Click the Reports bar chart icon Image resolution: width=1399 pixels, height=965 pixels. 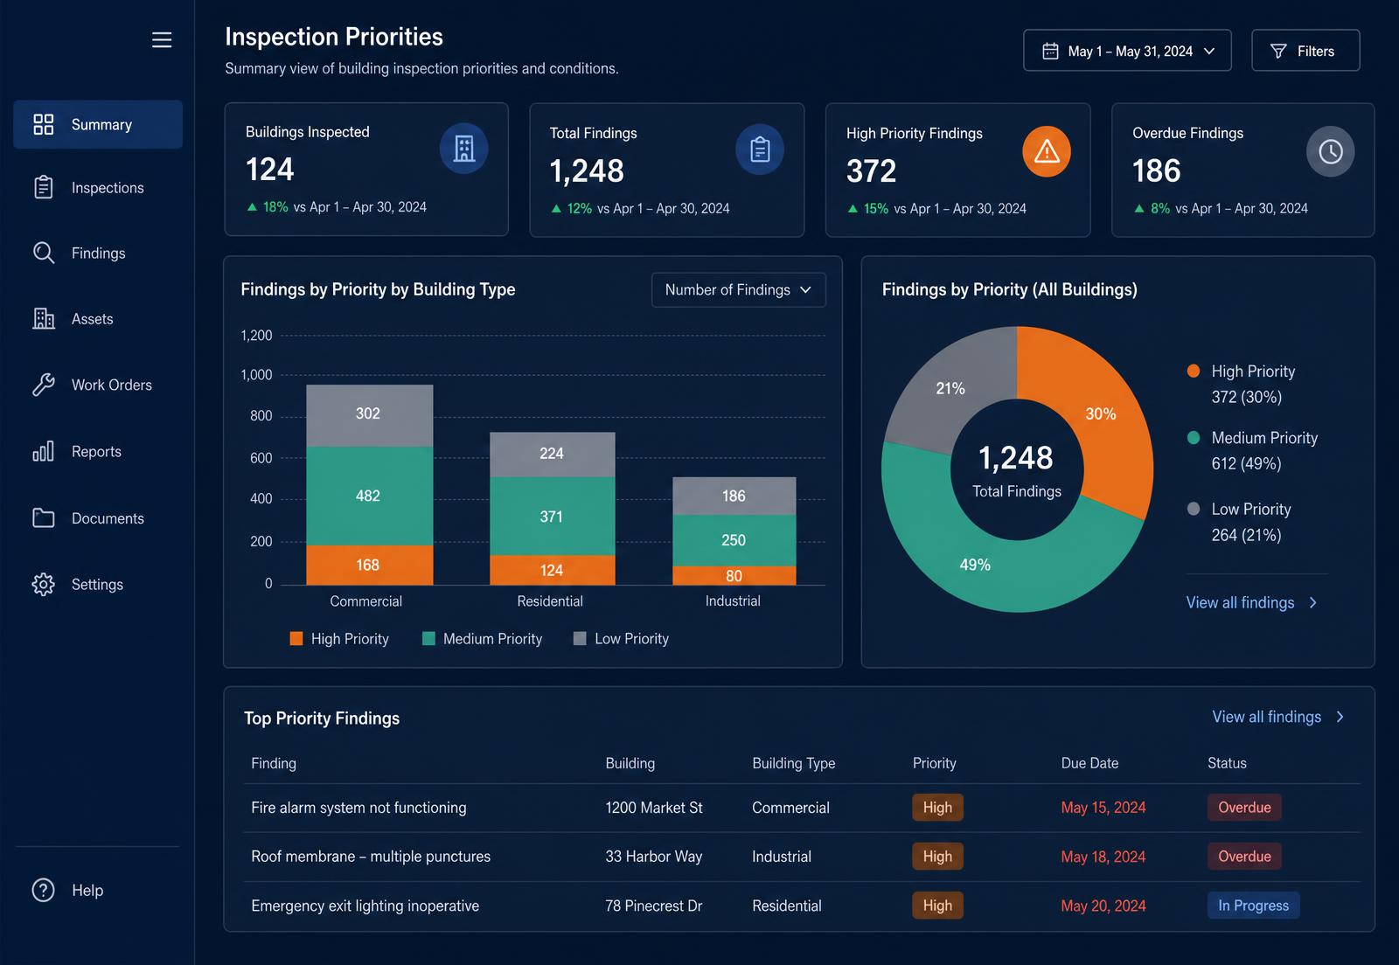tap(44, 451)
